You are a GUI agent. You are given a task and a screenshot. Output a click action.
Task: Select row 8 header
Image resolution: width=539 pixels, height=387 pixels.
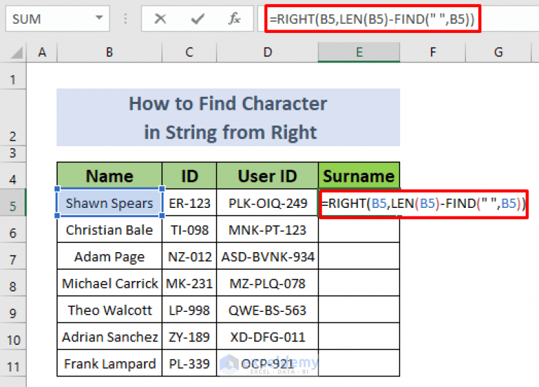(x=13, y=283)
